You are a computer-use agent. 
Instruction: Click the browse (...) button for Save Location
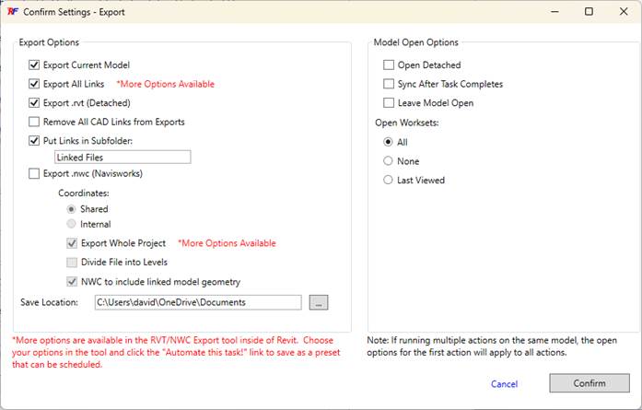[x=318, y=302]
